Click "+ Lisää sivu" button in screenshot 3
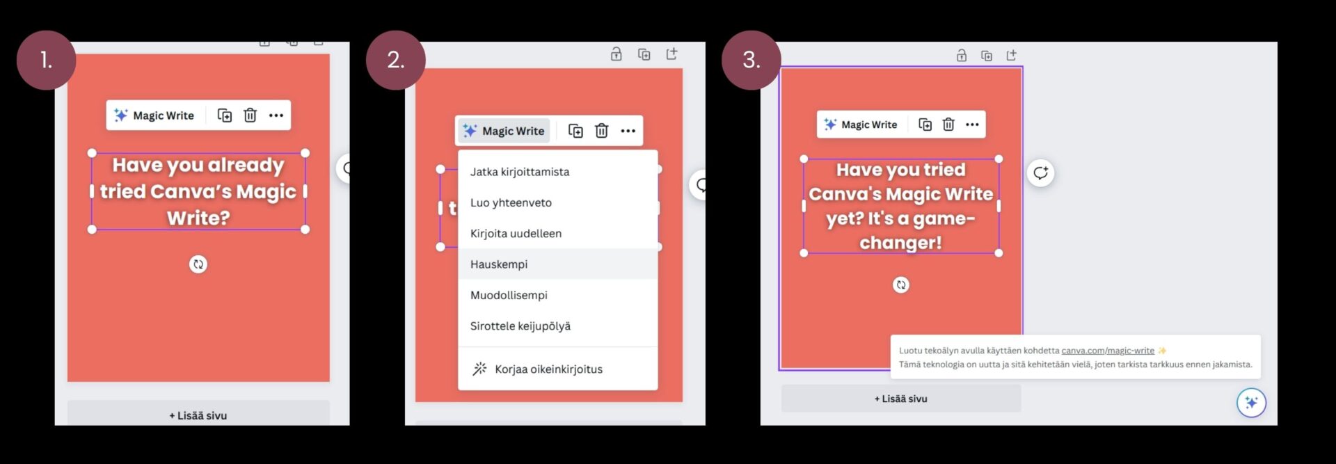This screenshot has height=464, width=1336. (900, 399)
